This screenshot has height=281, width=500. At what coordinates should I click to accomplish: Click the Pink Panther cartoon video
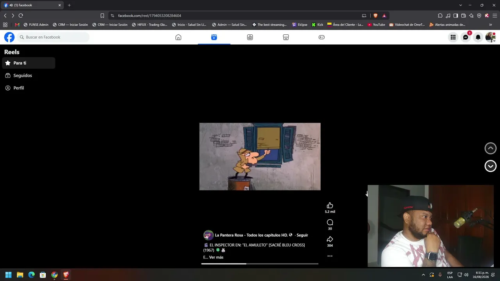(260, 157)
